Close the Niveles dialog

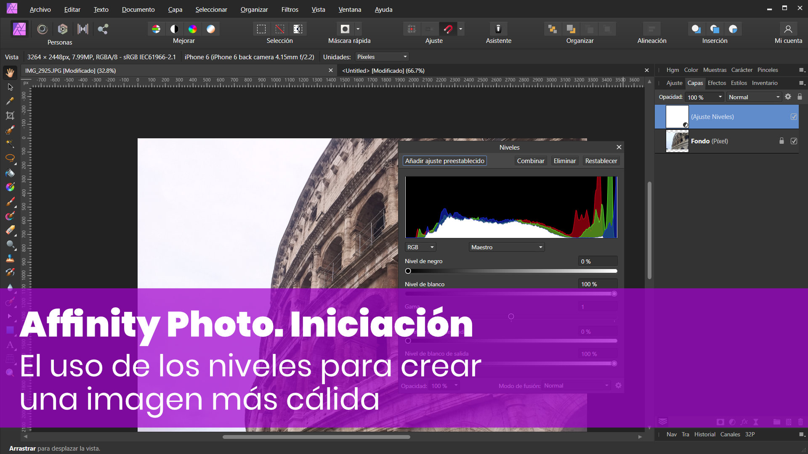[619, 147]
